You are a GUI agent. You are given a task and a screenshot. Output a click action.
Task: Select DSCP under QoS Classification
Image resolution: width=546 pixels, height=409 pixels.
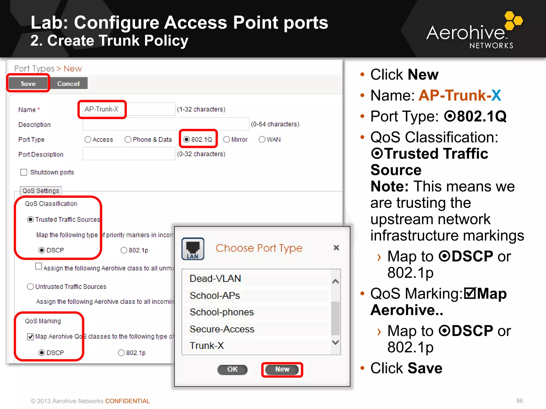coord(42,250)
